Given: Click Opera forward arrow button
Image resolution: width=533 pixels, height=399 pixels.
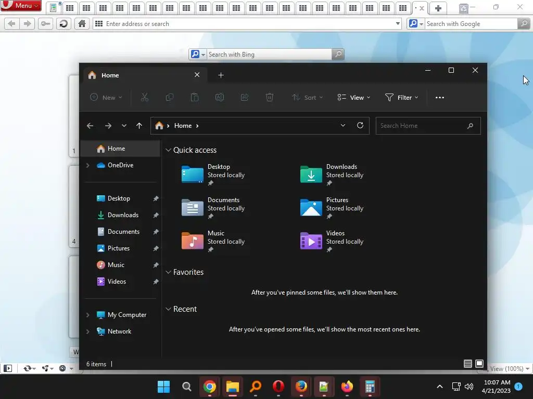Looking at the screenshot, I should click(x=27, y=24).
